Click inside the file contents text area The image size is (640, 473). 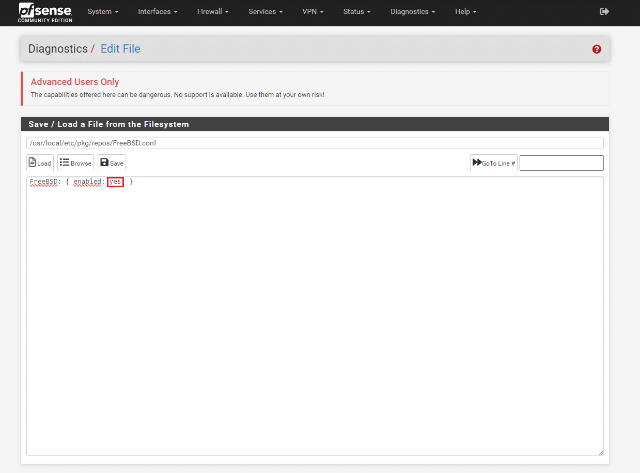315,316
